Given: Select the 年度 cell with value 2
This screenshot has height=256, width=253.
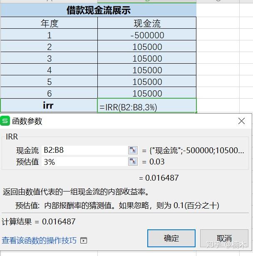Looking at the screenshot, I should pyautogui.click(x=49, y=46).
